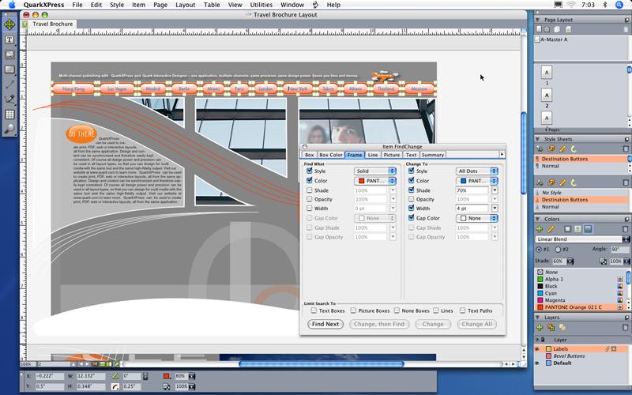Screen dimensions: 632x395
Task: Select page 2 thumbnail in Page Layout
Action: click(x=547, y=96)
